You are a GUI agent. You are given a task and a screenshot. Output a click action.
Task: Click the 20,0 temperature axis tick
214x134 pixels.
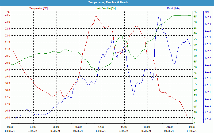click(7, 63)
